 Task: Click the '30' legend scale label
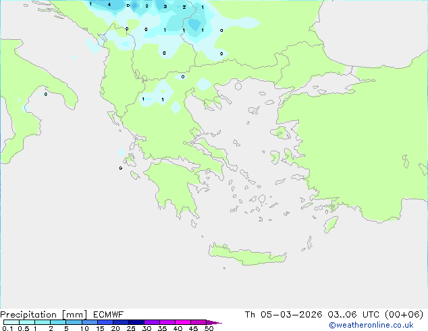coord(146,328)
